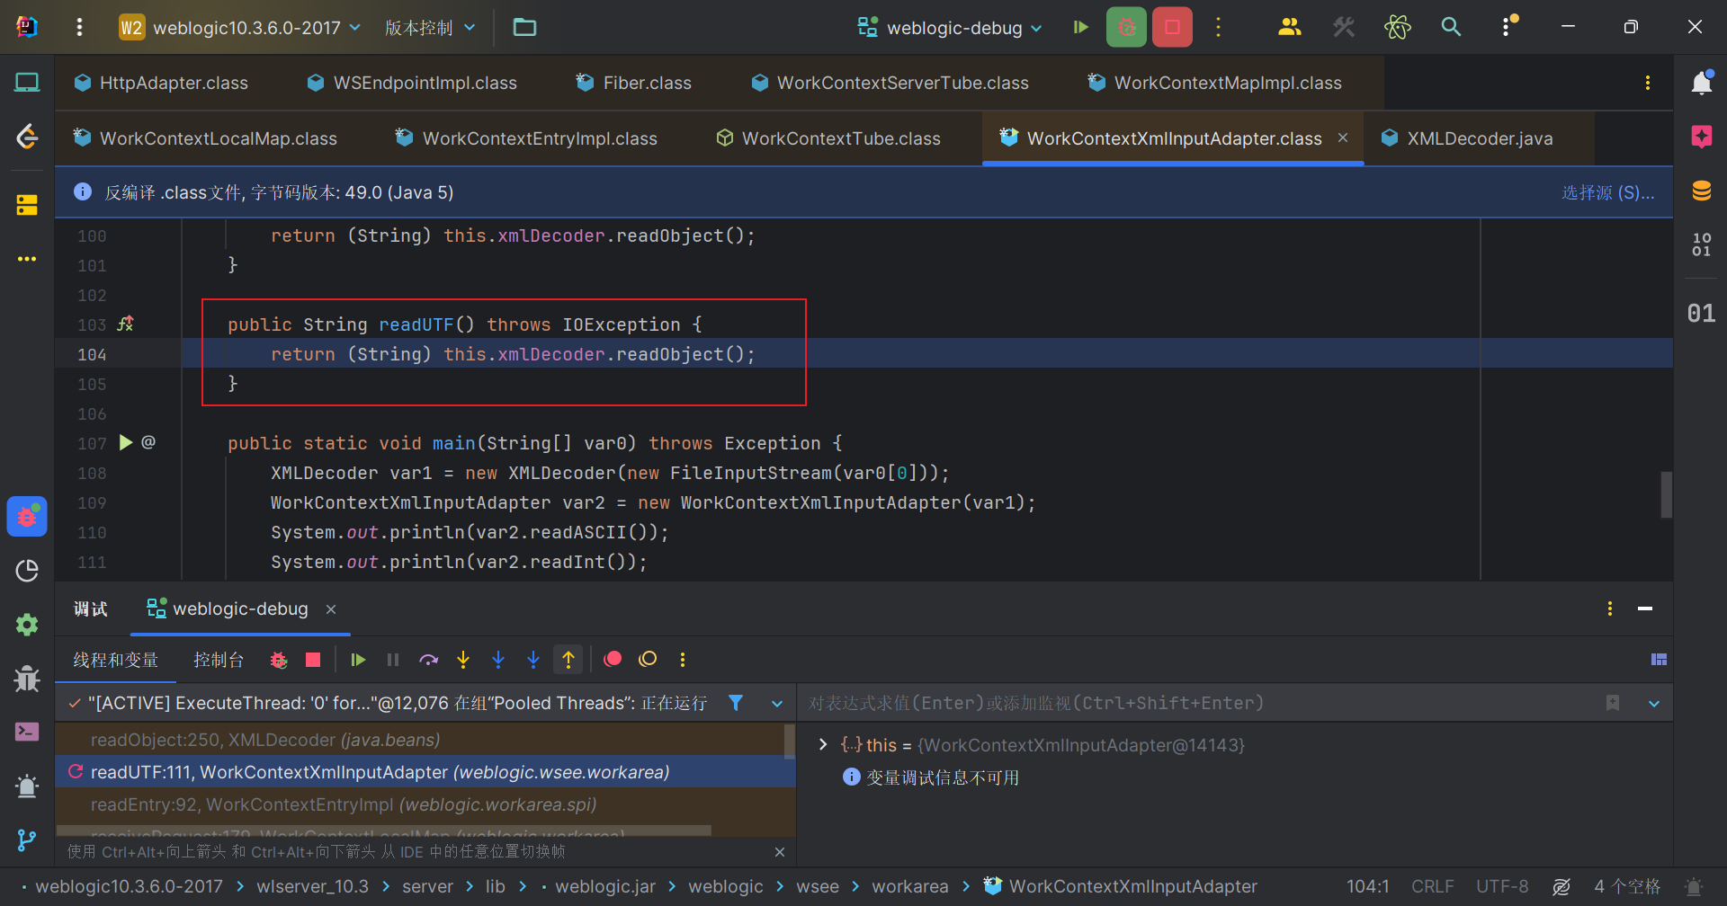Open the Git branch tool window icon
The width and height of the screenshot is (1727, 906).
(27, 839)
